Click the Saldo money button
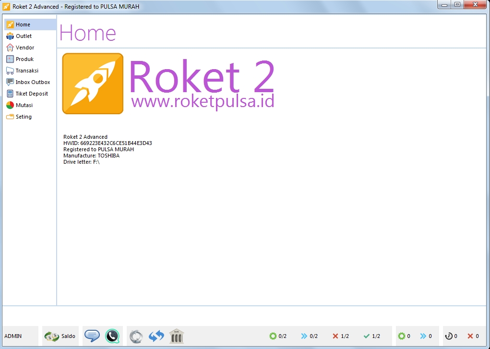490x349 pixels. (x=60, y=336)
